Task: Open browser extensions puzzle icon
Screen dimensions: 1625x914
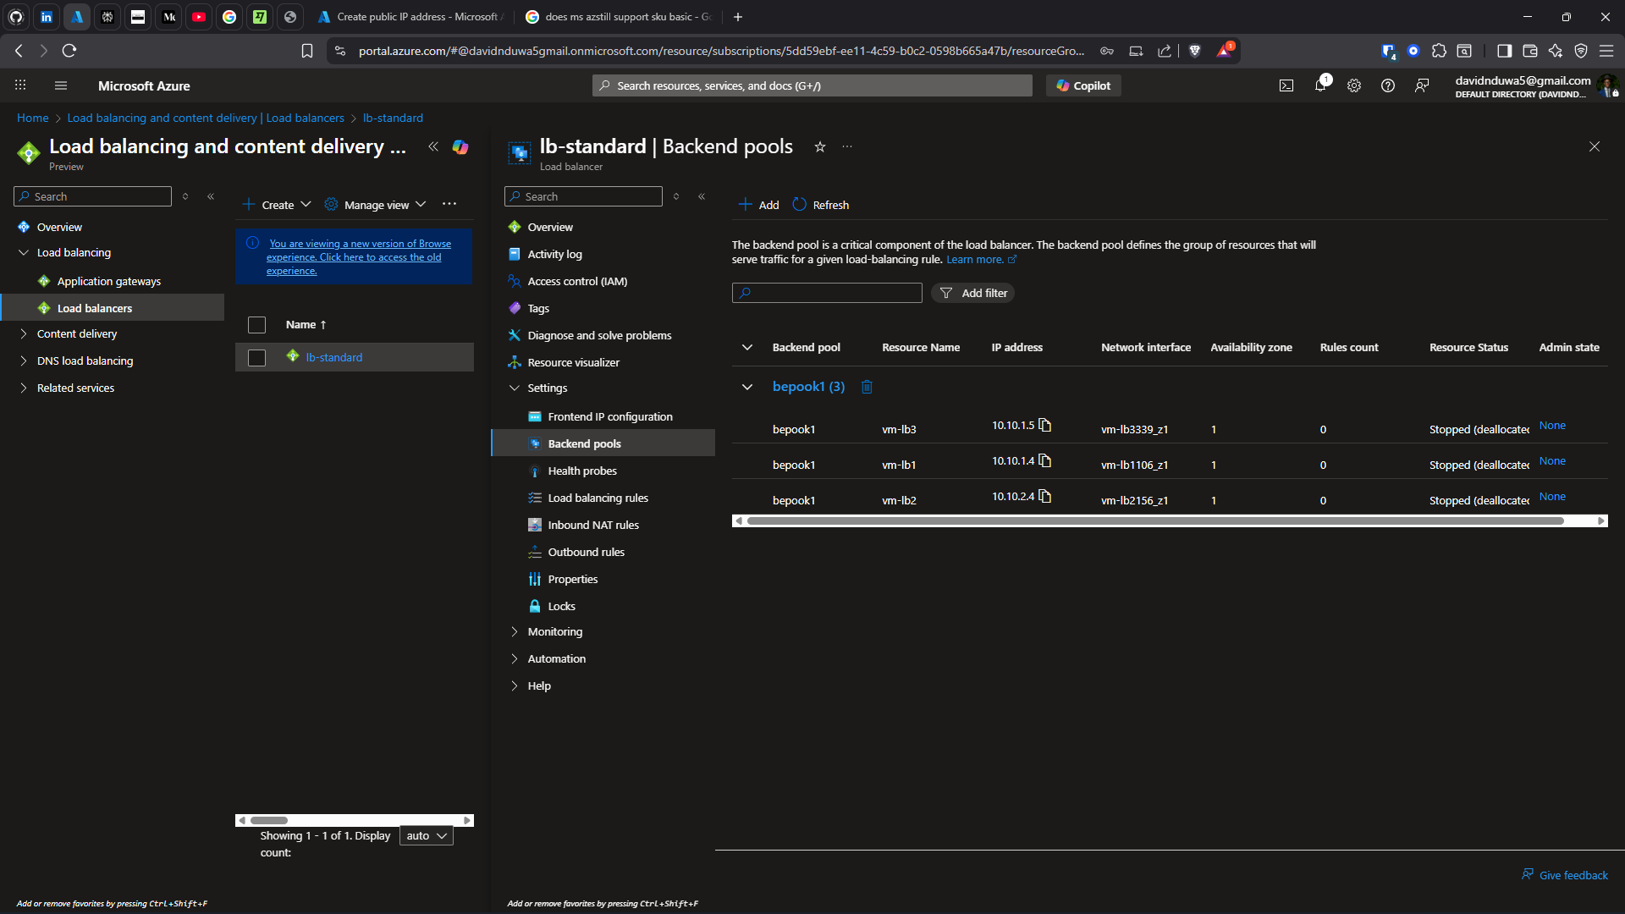Action: tap(1439, 51)
